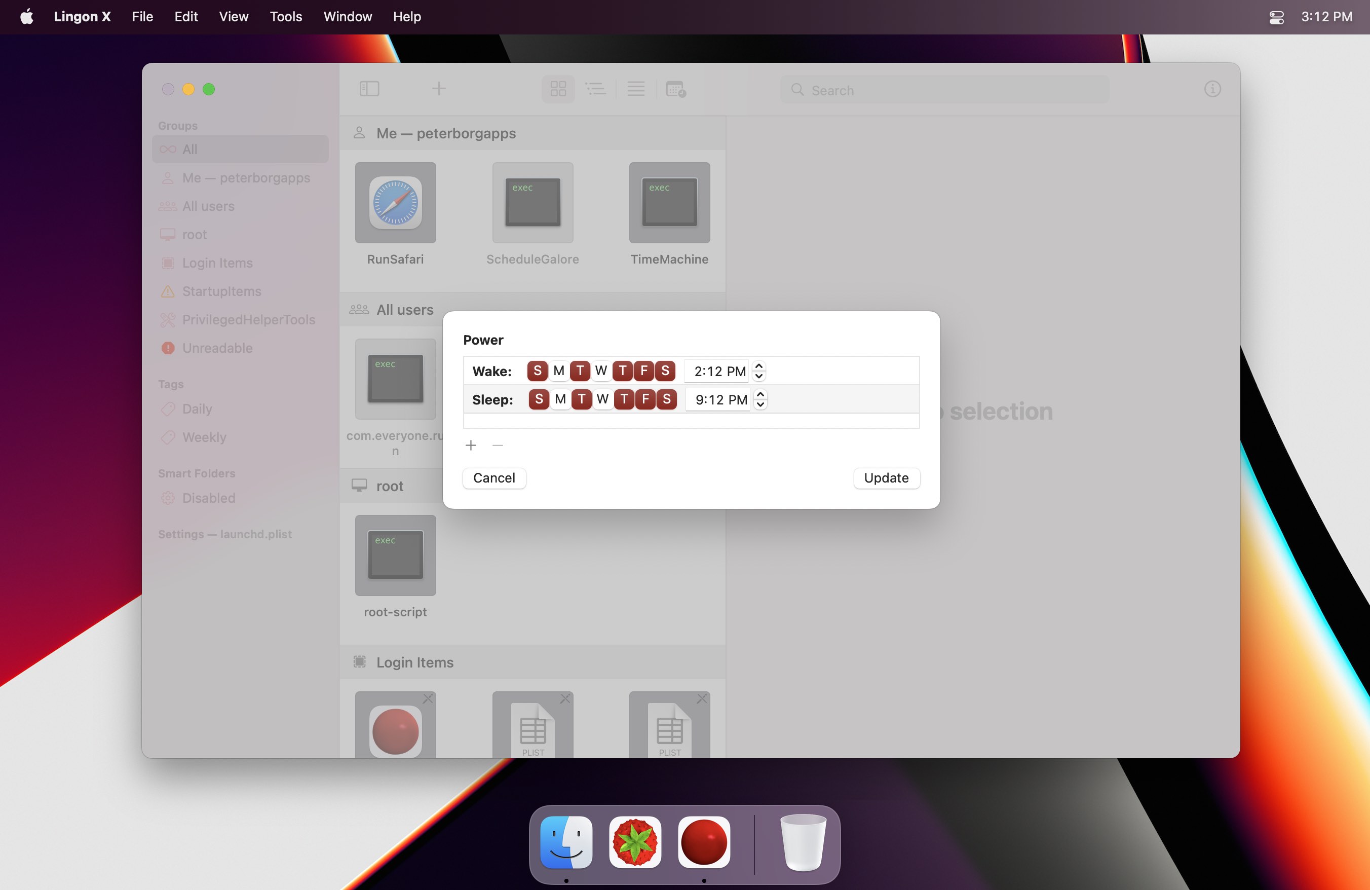Click the Update button

(886, 478)
